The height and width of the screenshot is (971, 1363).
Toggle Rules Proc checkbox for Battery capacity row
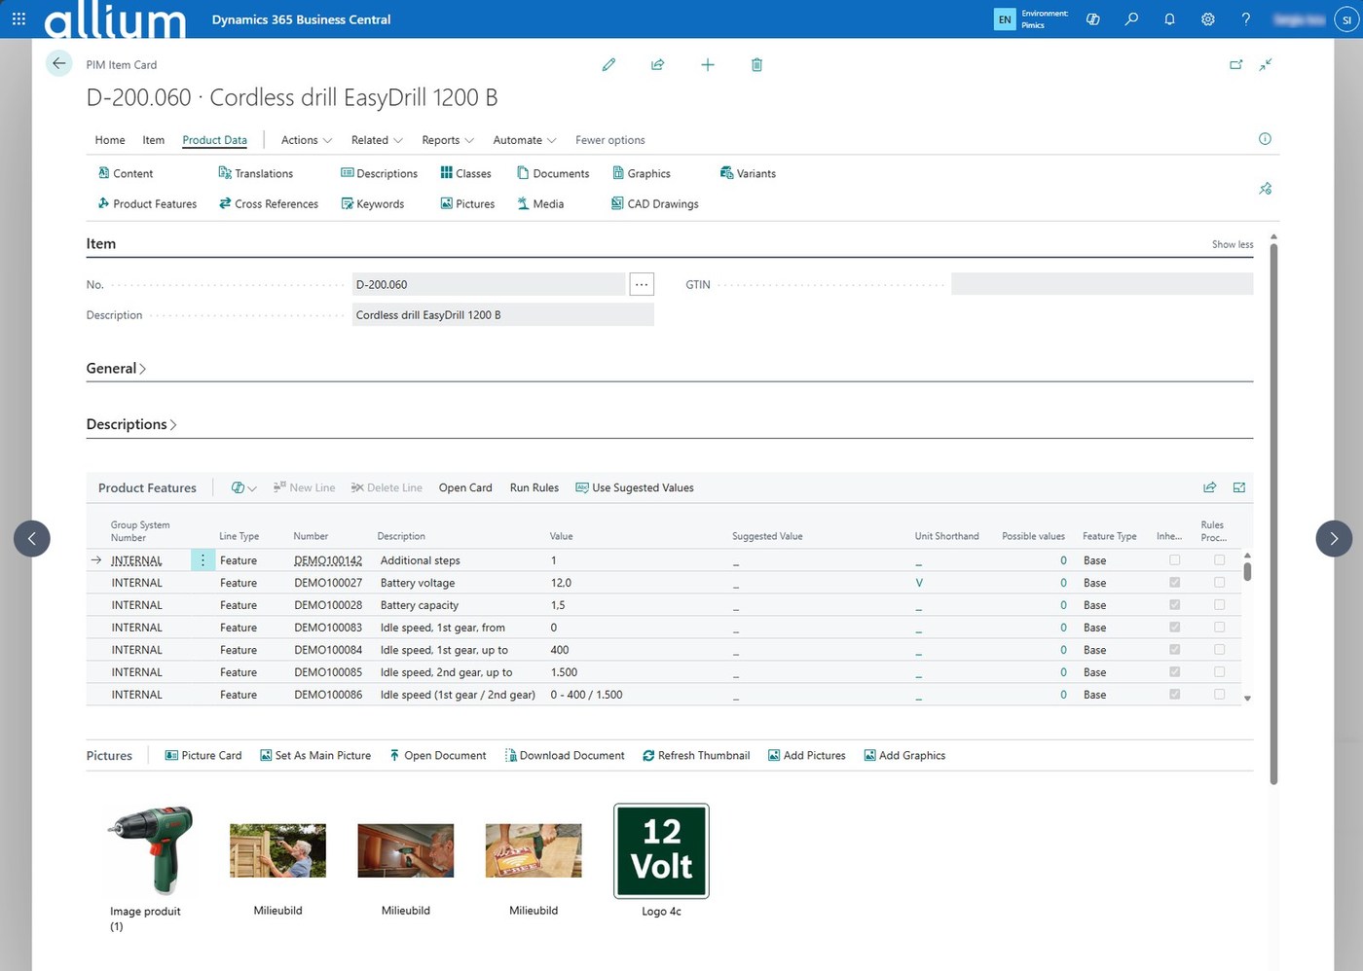click(x=1219, y=605)
